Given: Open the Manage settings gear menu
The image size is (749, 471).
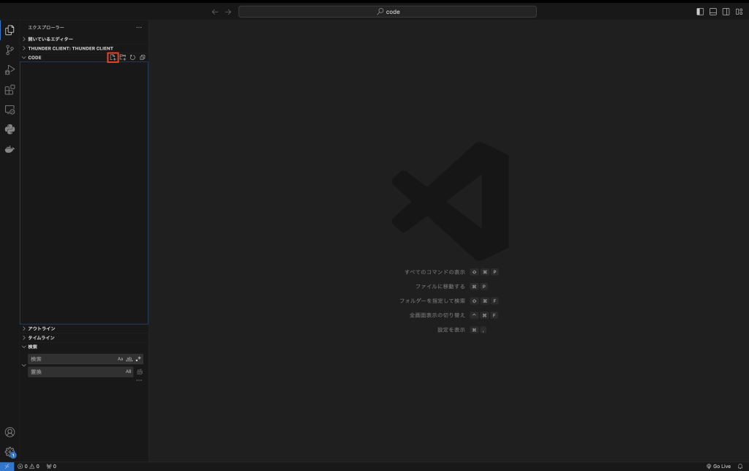Looking at the screenshot, I should [10, 452].
